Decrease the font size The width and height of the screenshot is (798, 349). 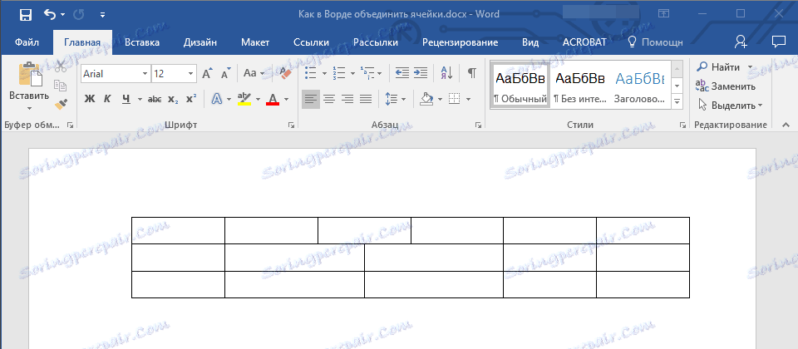pyautogui.click(x=225, y=74)
